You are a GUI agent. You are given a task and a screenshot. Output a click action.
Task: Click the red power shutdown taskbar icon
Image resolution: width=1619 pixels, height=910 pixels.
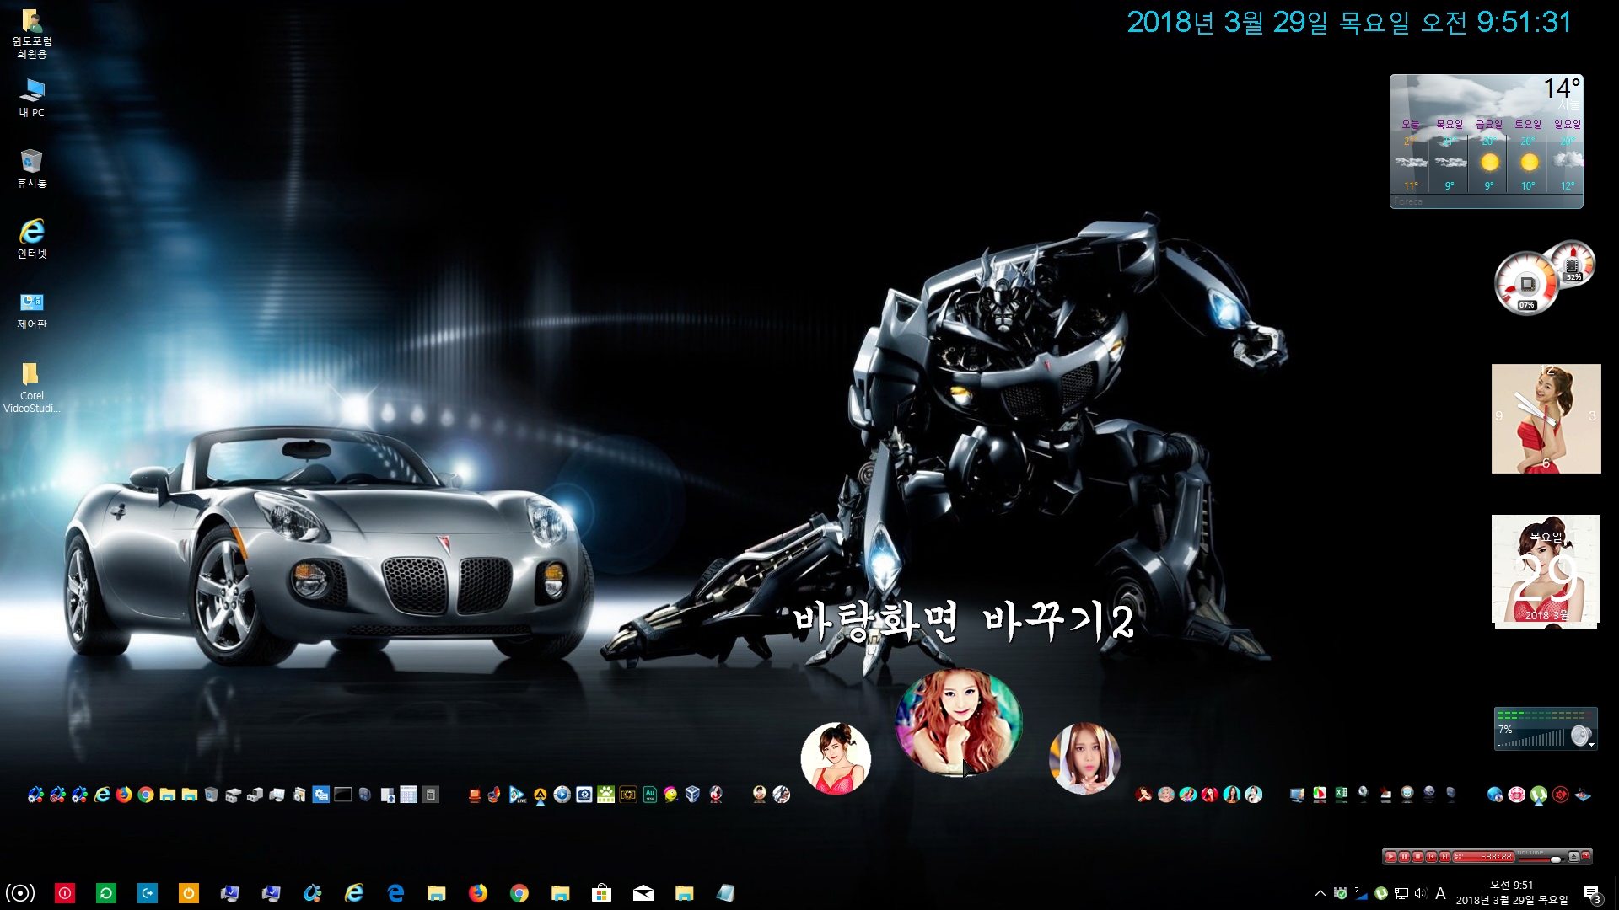click(x=65, y=893)
